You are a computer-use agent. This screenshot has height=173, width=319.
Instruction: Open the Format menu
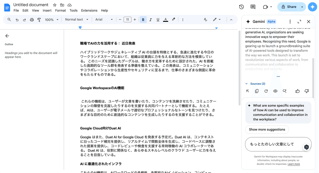[61, 10]
